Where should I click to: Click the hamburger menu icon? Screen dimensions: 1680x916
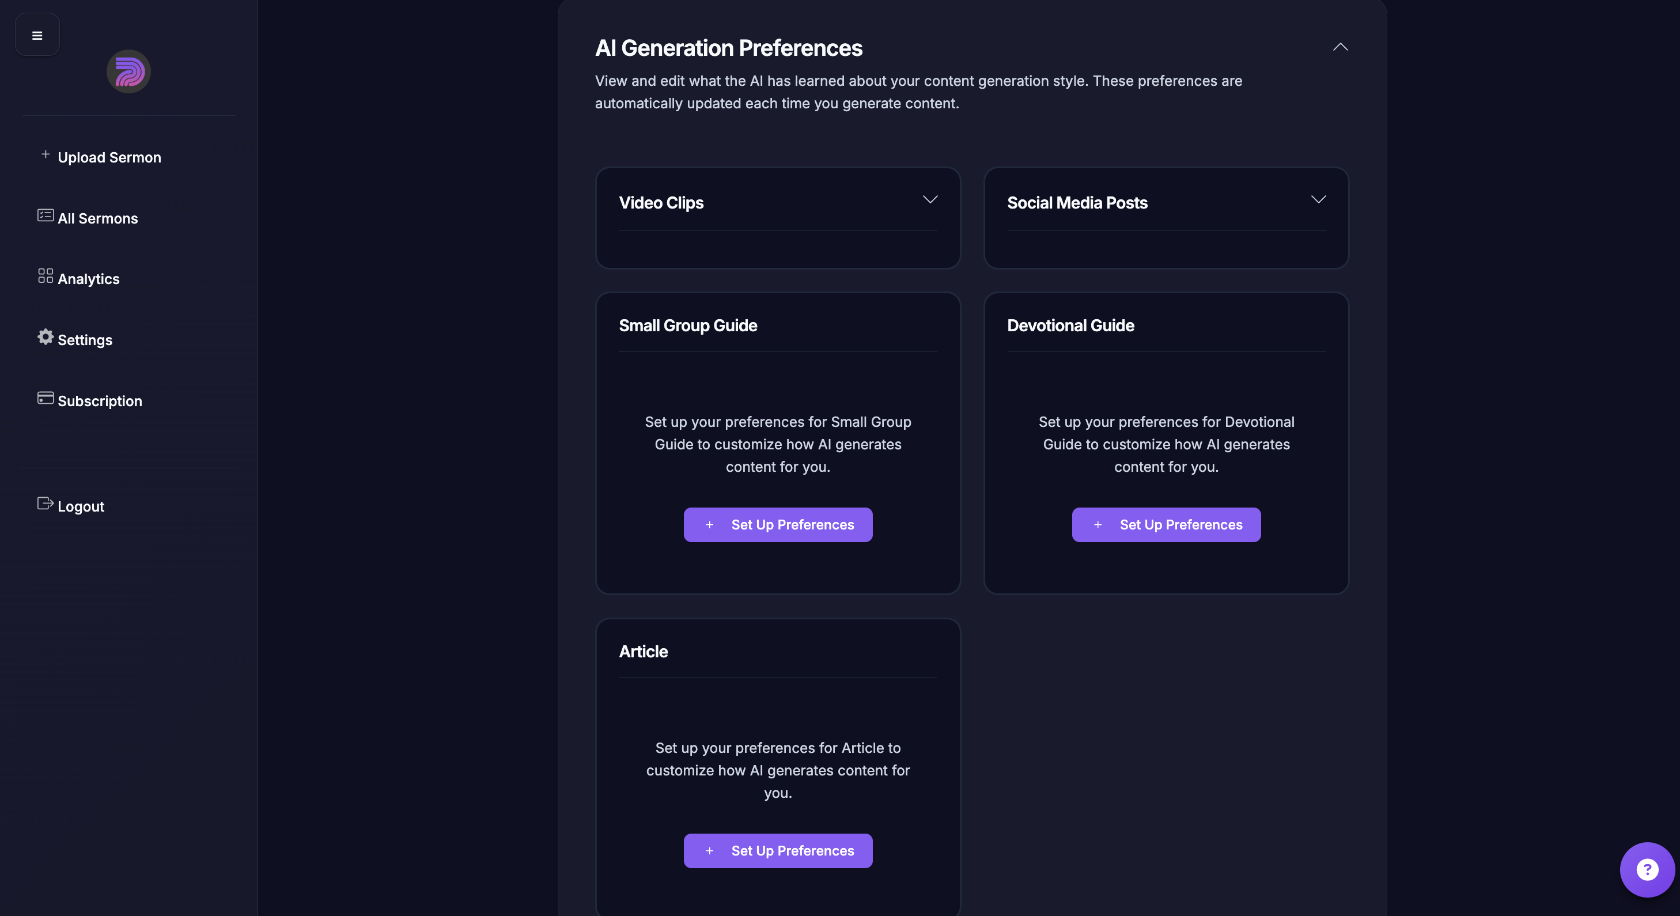(37, 35)
